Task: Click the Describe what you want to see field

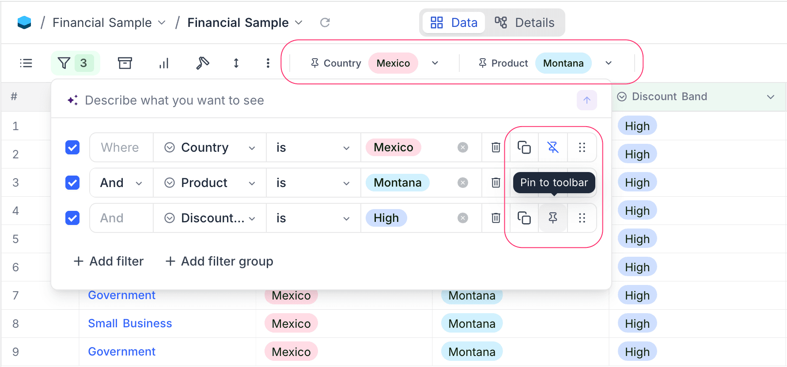Action: tap(309, 101)
